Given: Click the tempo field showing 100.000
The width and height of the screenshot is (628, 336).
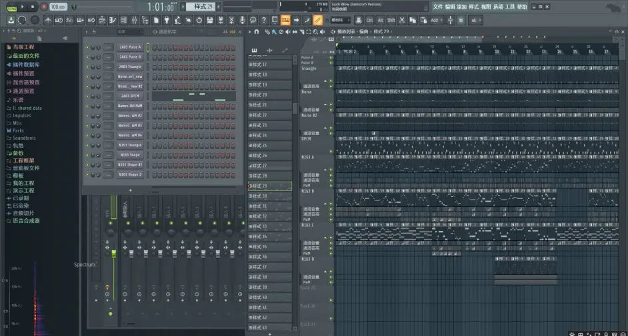Looking at the screenshot, I should pyautogui.click(x=59, y=7).
